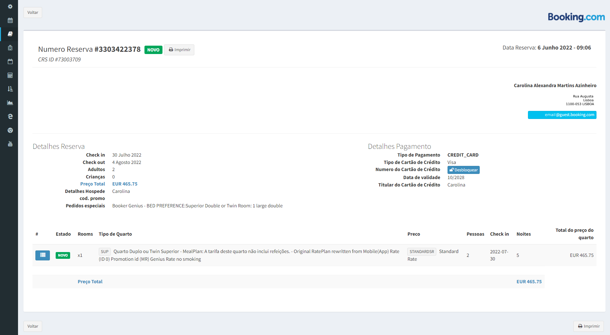Viewport: 610px width, 335px height.
Task: Click the guest email address button
Action: pyautogui.click(x=562, y=115)
